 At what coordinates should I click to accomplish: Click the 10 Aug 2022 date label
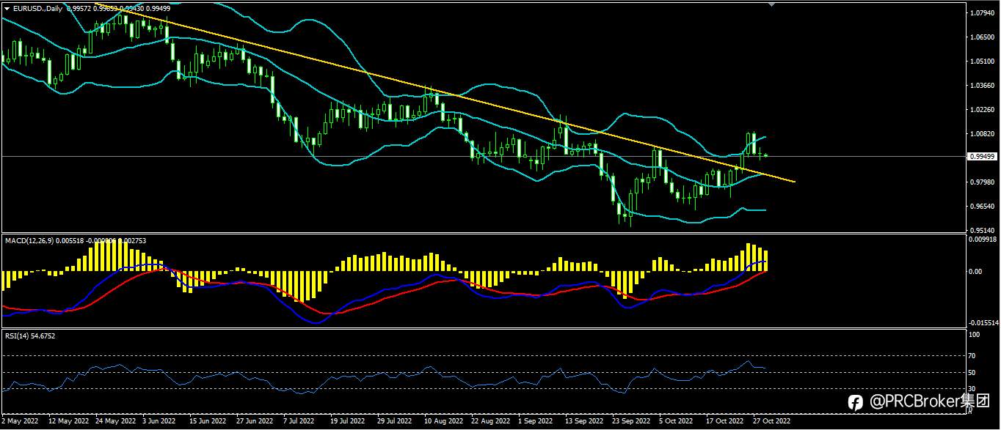point(443,422)
